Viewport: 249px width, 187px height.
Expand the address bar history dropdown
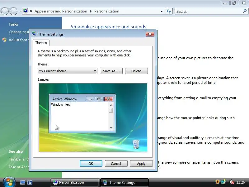[162, 11]
